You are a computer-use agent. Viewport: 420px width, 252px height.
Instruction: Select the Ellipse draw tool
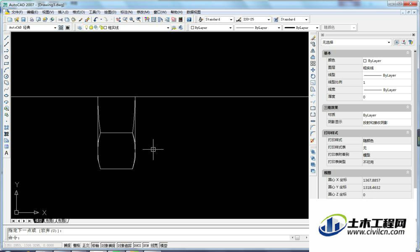click(x=6, y=96)
